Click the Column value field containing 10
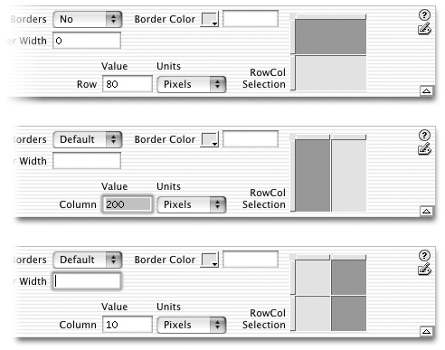 pos(128,325)
